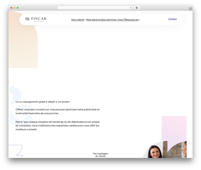The height and width of the screenshot is (170, 201).
Task: Click the yellow minimize window dot
Action: (14, 8)
